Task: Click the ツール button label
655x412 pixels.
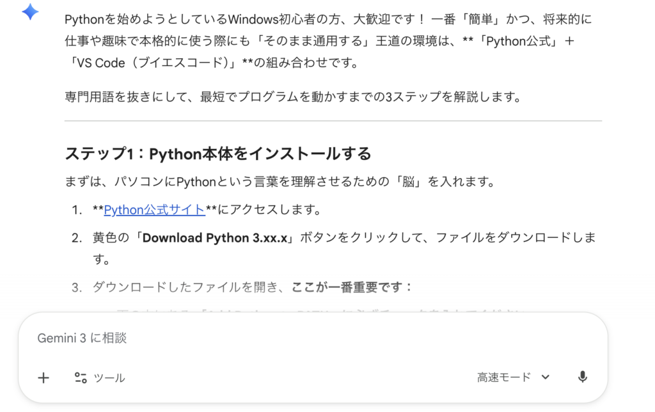Action: [109, 377]
